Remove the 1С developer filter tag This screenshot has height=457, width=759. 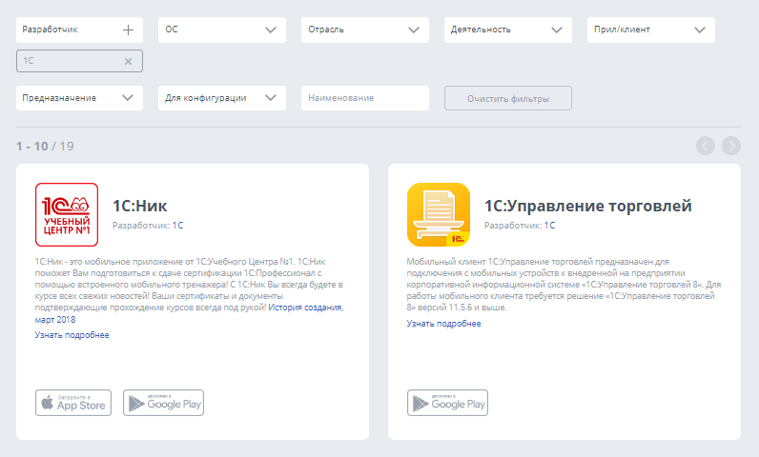click(x=128, y=61)
